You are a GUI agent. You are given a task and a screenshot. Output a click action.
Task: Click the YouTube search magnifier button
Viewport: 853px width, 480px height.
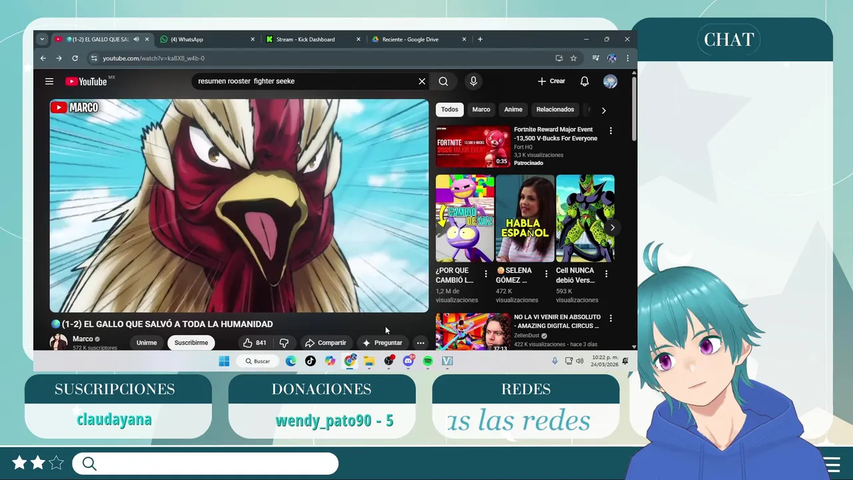click(443, 81)
